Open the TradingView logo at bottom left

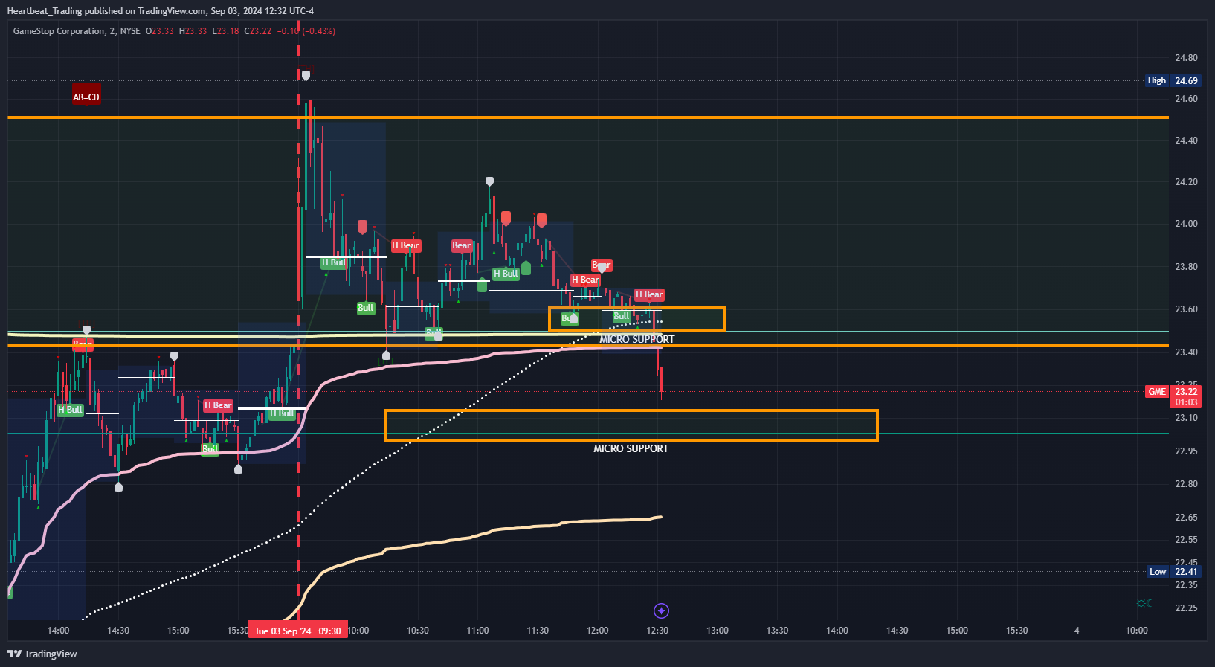click(42, 654)
